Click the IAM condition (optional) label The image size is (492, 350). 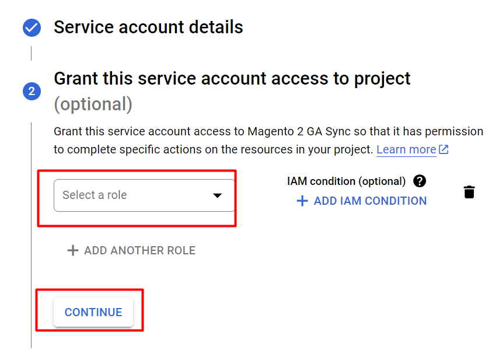click(x=346, y=181)
